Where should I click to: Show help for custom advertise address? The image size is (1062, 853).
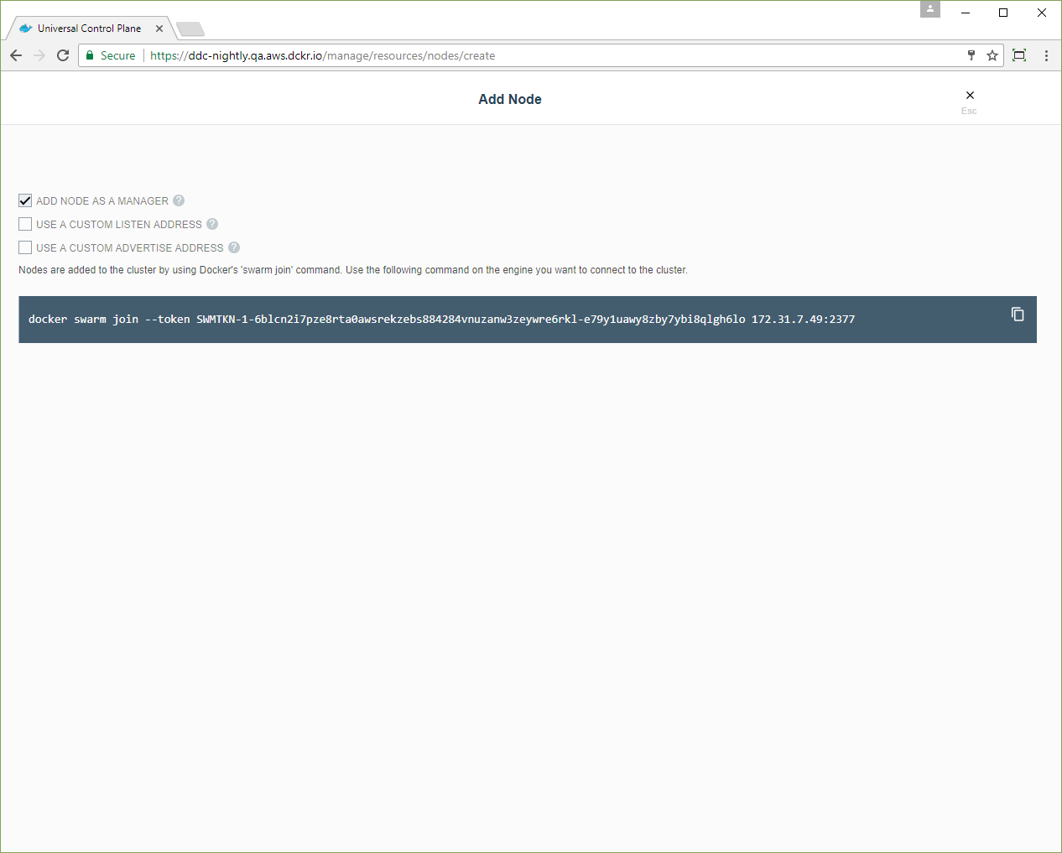pyautogui.click(x=234, y=247)
